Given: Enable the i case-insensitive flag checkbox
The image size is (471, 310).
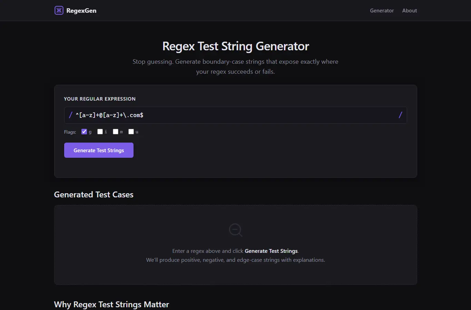Looking at the screenshot, I should pos(100,132).
